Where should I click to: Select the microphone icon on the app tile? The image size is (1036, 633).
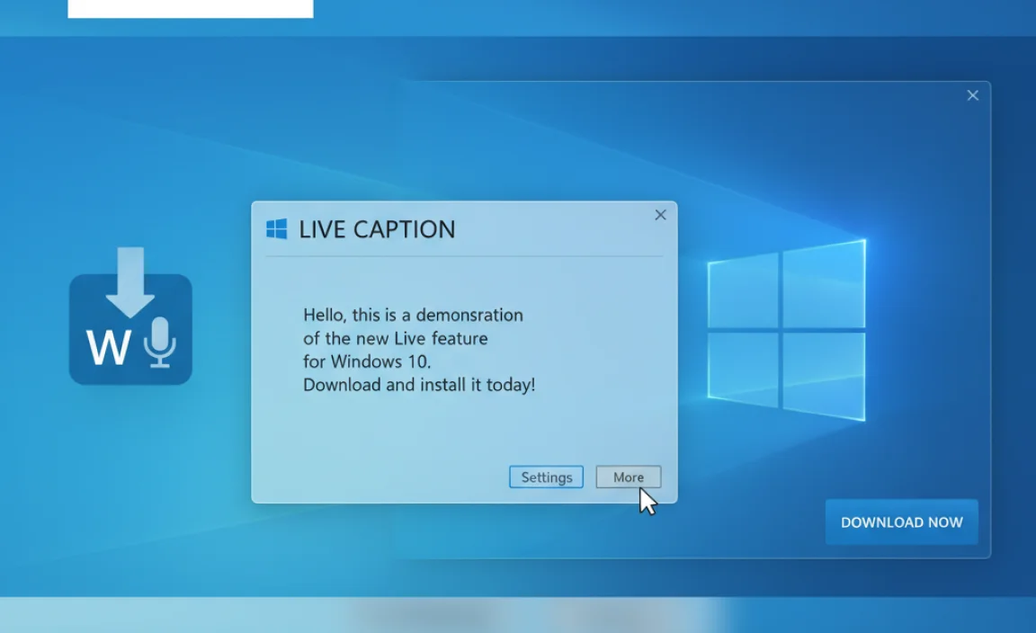(x=162, y=343)
